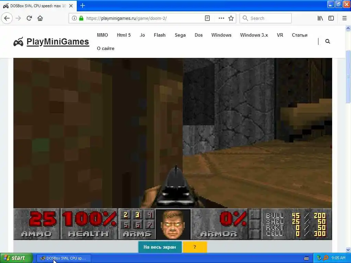Click the browser forward arrow
This screenshot has height=263, width=351.
coord(18,18)
